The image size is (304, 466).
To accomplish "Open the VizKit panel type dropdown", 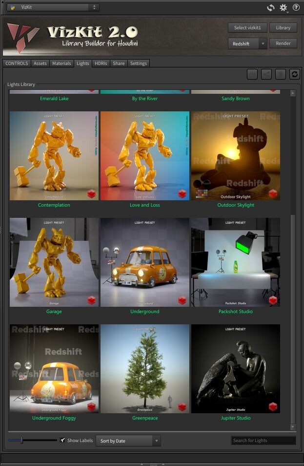I will tap(54, 7).
